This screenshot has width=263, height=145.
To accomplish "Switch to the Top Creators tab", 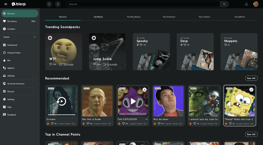I will tap(204, 17).
